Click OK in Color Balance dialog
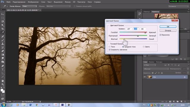190x107 pixels. click(x=168, y=26)
